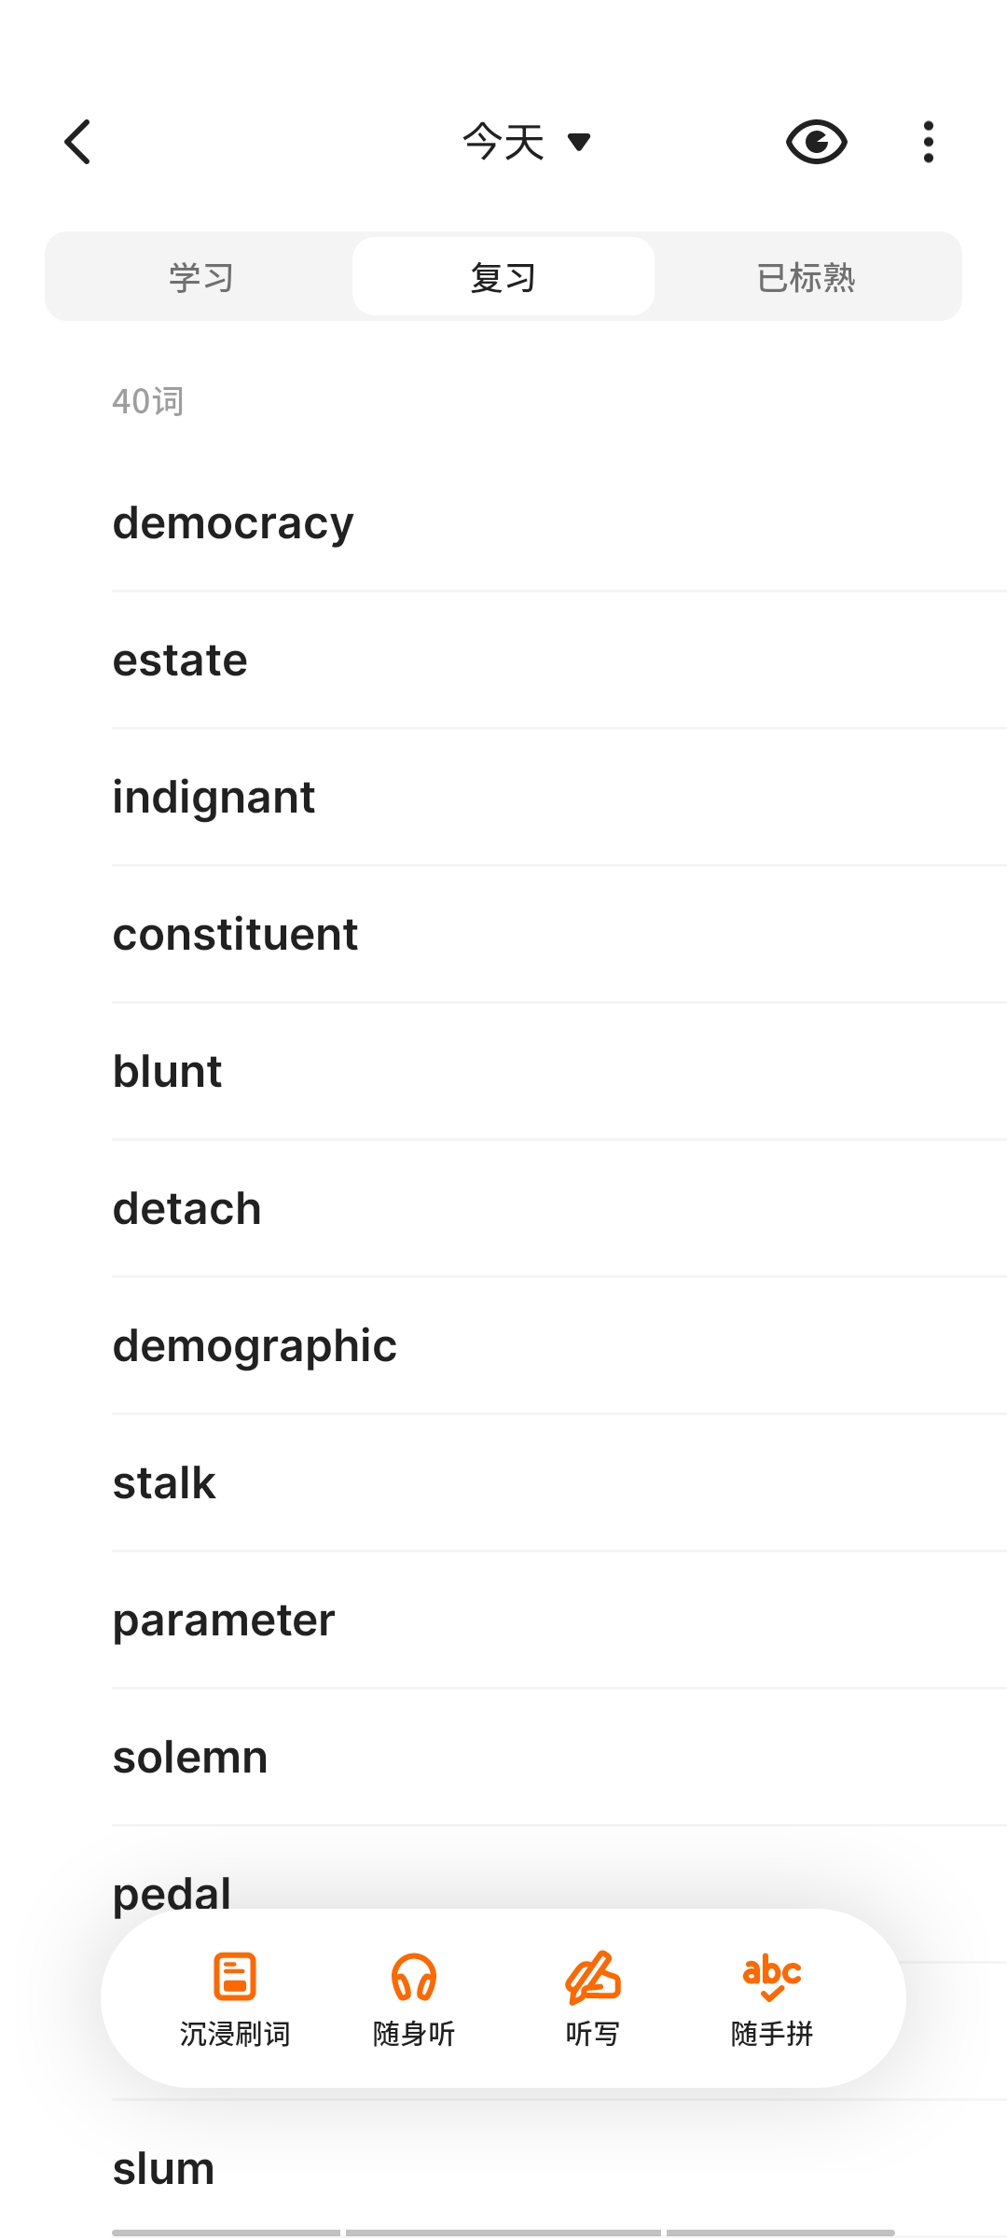The image size is (1007, 2239).
Task: Open the "solemn" word entry
Action: coord(190,1758)
